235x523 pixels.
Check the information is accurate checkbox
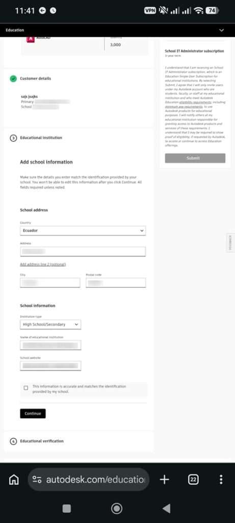[26, 388]
